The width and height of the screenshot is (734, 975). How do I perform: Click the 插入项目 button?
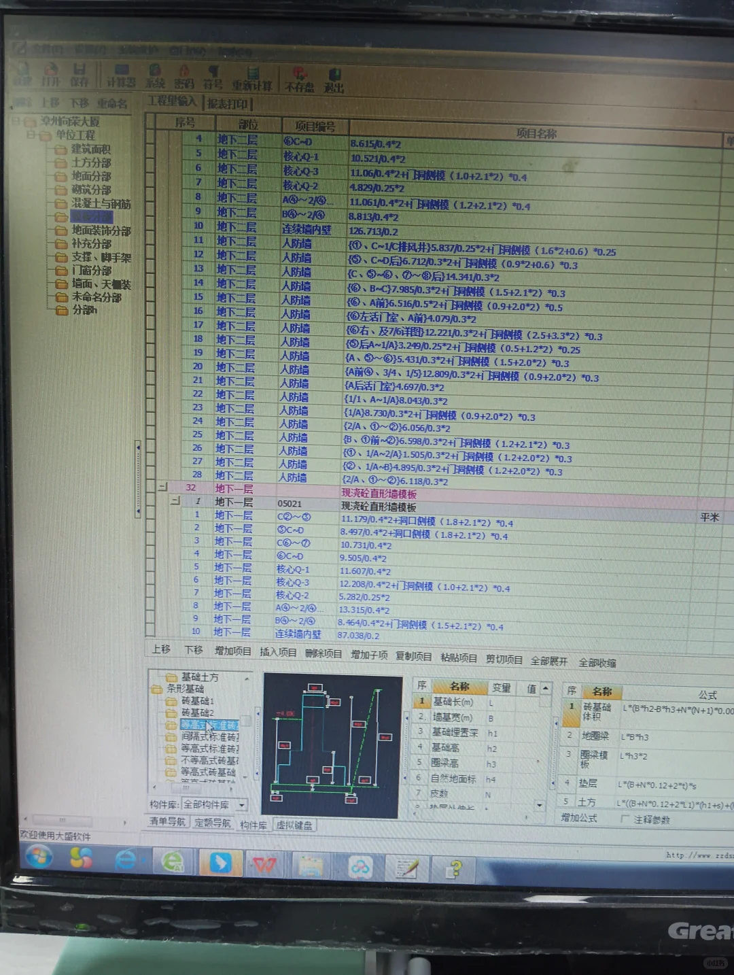[278, 652]
